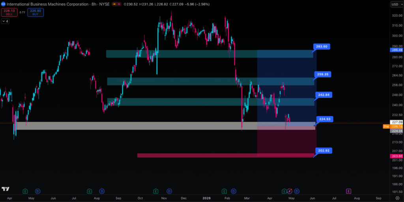
Task: Click the dividend D marker near May 2025
Action: pos(38,191)
